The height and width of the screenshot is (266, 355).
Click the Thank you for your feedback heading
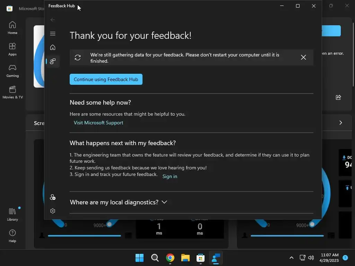point(130,36)
